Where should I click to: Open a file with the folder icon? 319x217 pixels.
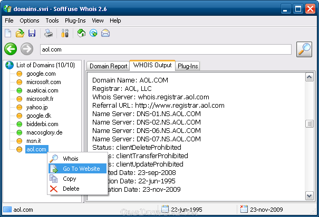coord(20,33)
